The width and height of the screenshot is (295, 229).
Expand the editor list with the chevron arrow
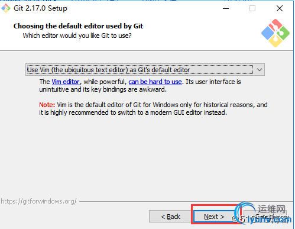(x=260, y=70)
